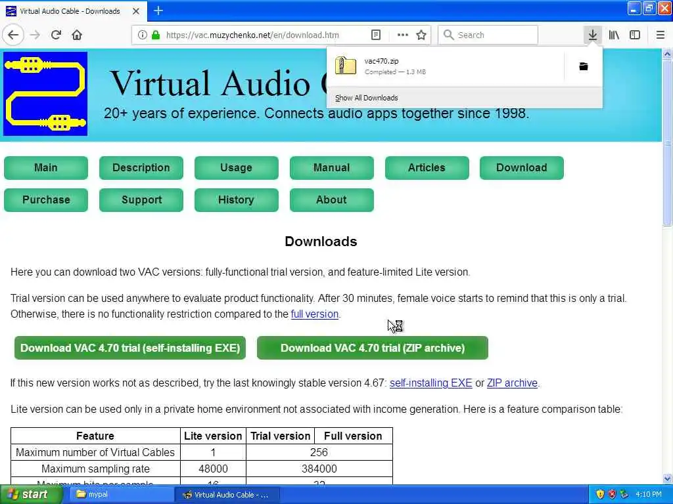The image size is (673, 504).
Task: View the History page
Action: click(237, 199)
